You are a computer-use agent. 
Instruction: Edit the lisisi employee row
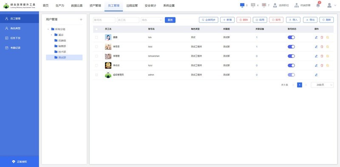316,47
